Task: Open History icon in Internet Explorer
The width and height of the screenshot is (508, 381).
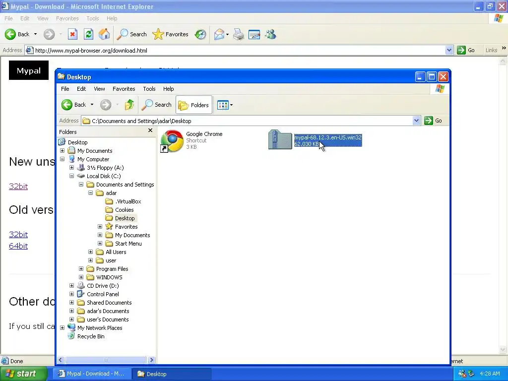Action: click(200, 34)
